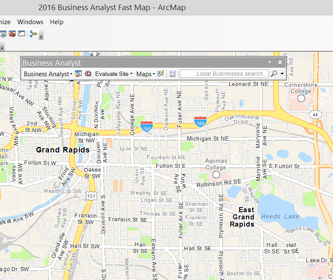
Task: Click the Aquinas College marker circle
Action: [x=216, y=175]
